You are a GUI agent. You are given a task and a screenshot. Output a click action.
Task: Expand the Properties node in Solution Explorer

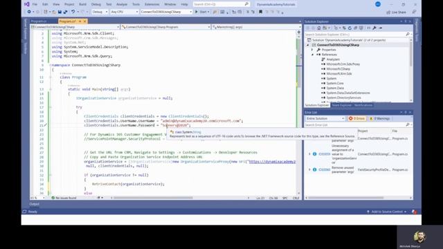click(312, 50)
